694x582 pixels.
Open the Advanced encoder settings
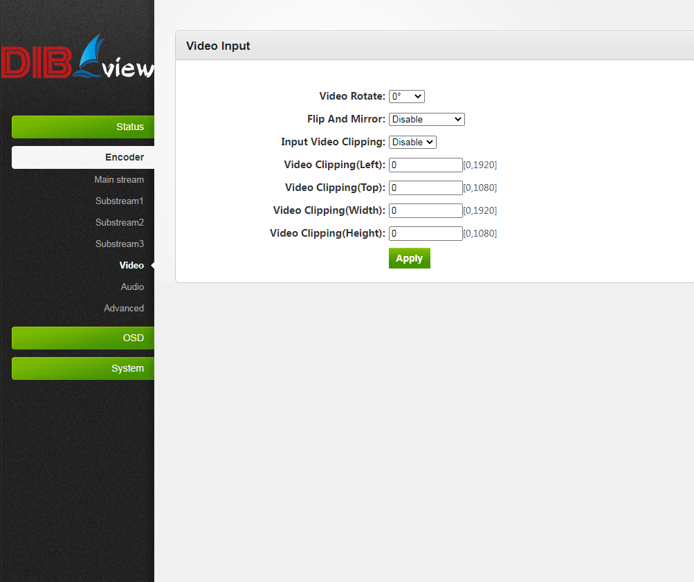tap(124, 308)
